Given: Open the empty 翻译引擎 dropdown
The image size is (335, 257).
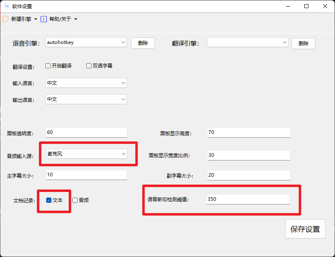Looking at the screenshot, I should 248,42.
